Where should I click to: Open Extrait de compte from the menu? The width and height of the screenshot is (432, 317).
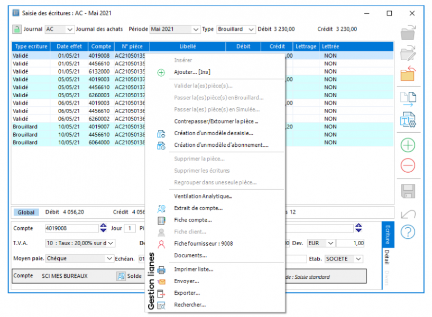198,208
